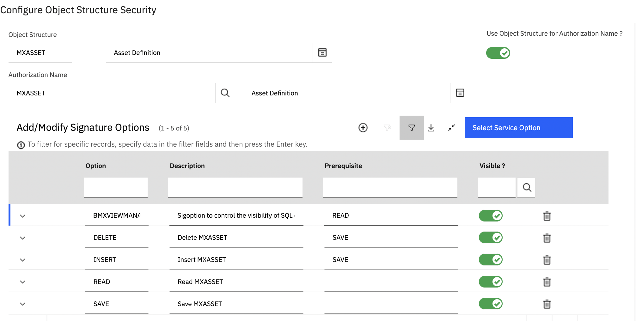
Task: Click READ option cell
Action: click(117, 282)
